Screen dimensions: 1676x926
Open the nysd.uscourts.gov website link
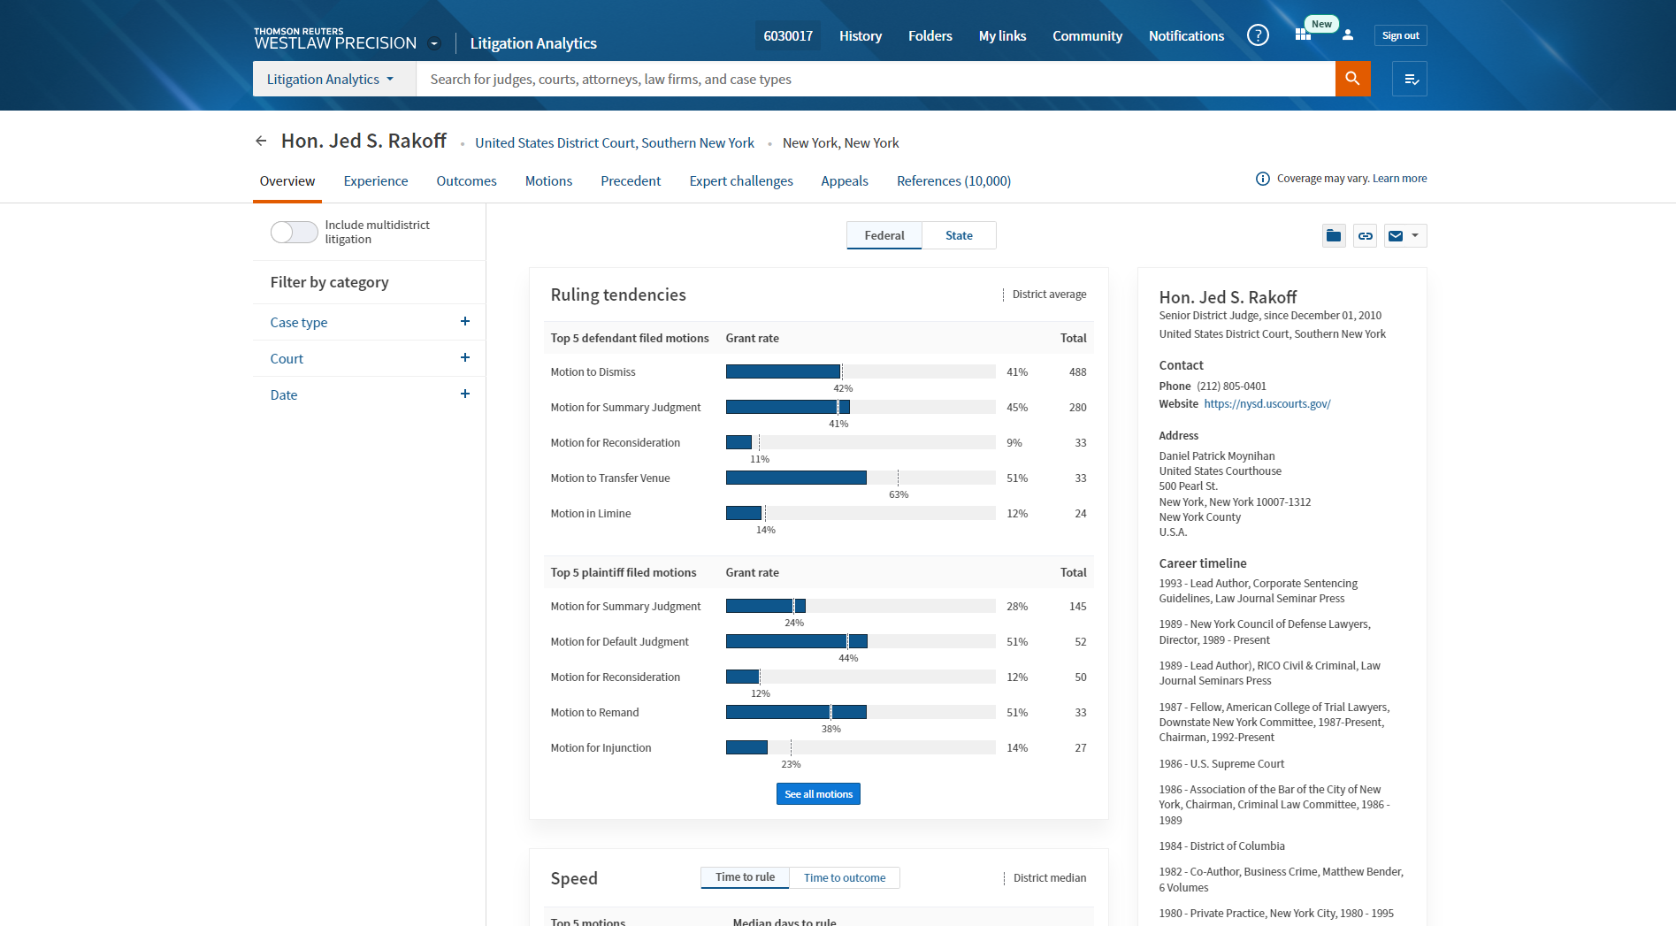coord(1267,404)
